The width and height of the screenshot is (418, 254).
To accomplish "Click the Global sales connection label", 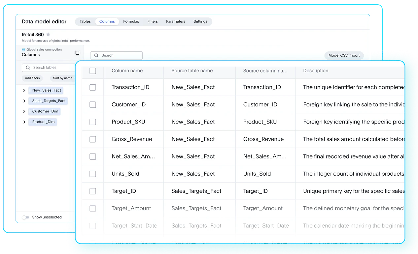I will [44, 50].
